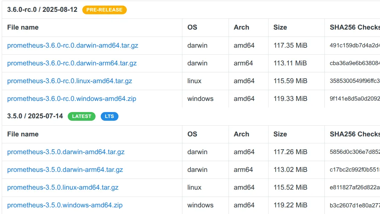Click checksum beginning with b3c2607d1e
Viewport: 380px width, 214px height.
pyautogui.click(x=355, y=205)
